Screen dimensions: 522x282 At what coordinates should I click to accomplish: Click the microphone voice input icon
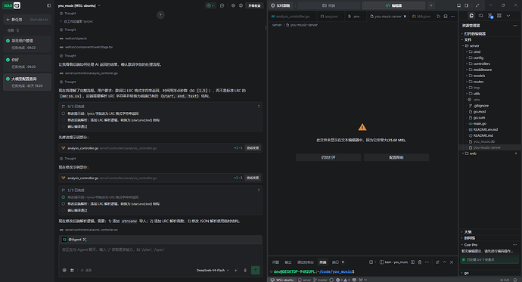click(245, 271)
